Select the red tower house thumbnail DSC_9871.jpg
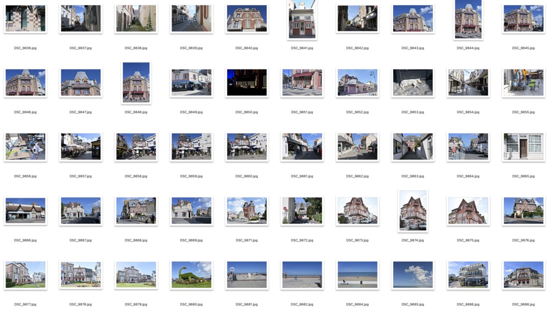 pos(247,211)
